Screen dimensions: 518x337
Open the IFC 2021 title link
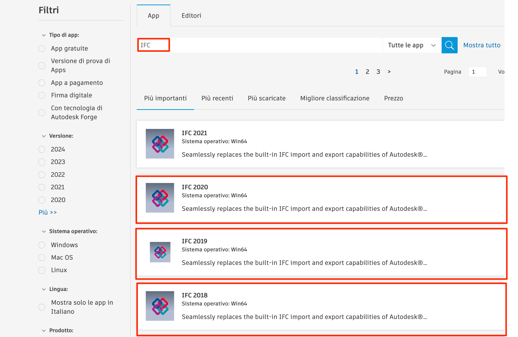tap(194, 133)
